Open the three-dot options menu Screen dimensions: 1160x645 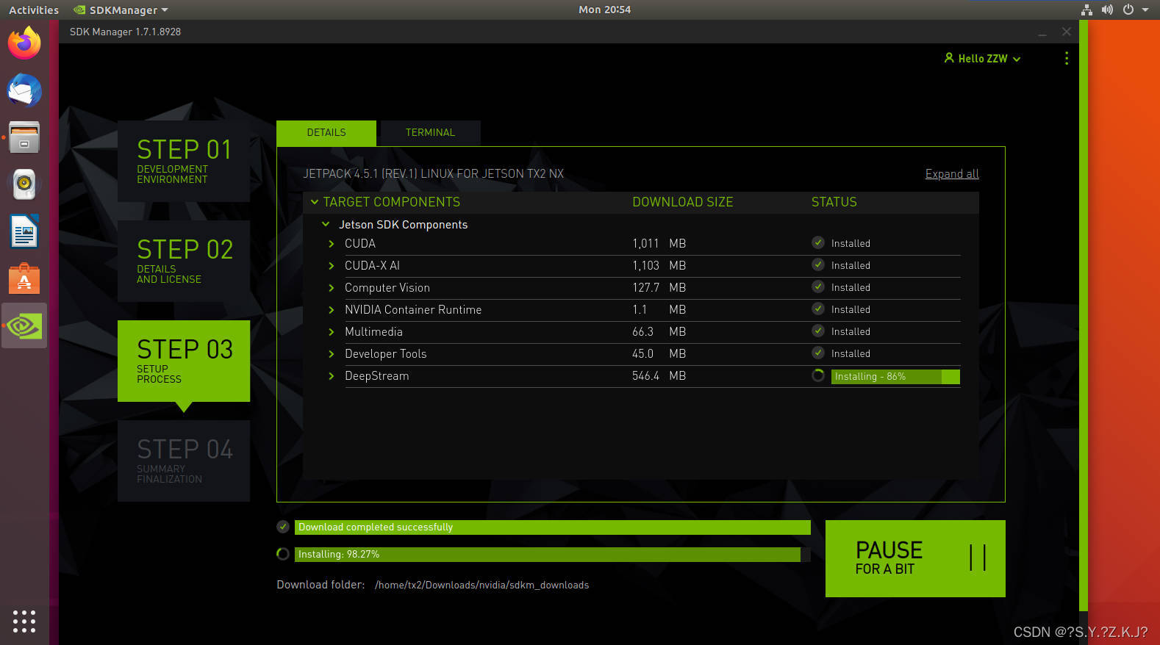click(x=1067, y=58)
